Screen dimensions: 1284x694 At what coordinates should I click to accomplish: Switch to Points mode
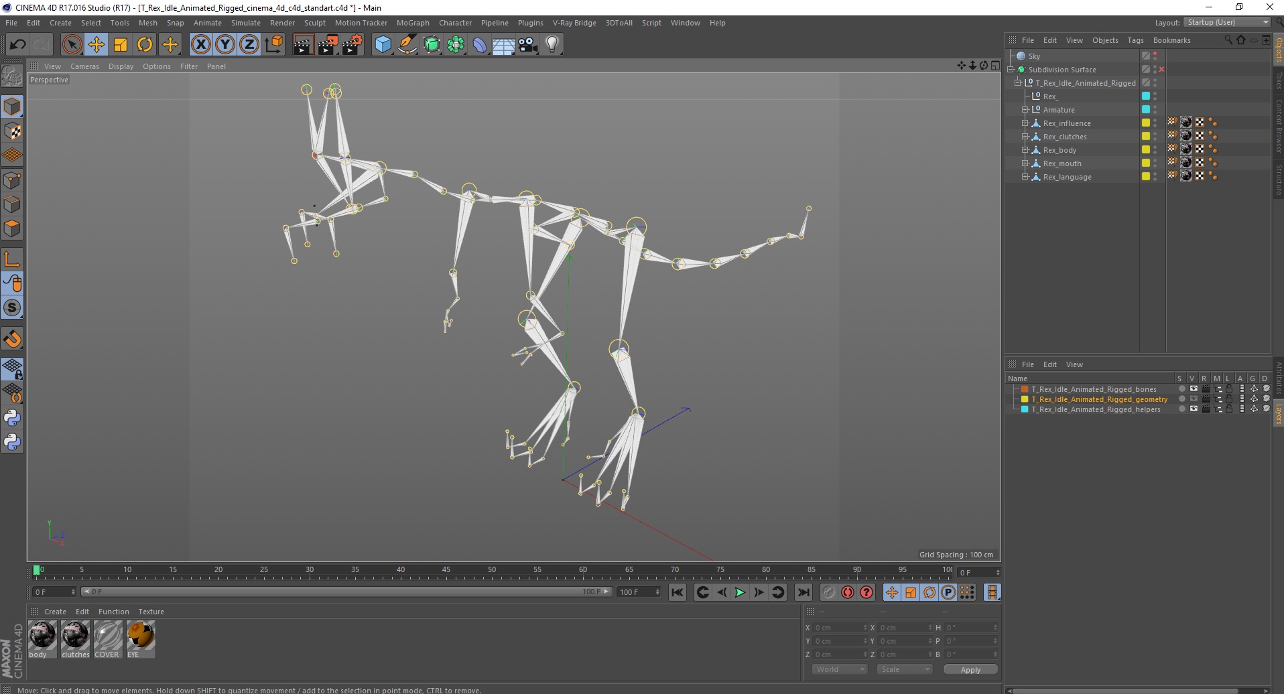coord(12,180)
